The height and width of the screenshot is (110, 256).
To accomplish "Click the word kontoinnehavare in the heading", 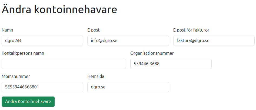I will [x=75, y=10].
